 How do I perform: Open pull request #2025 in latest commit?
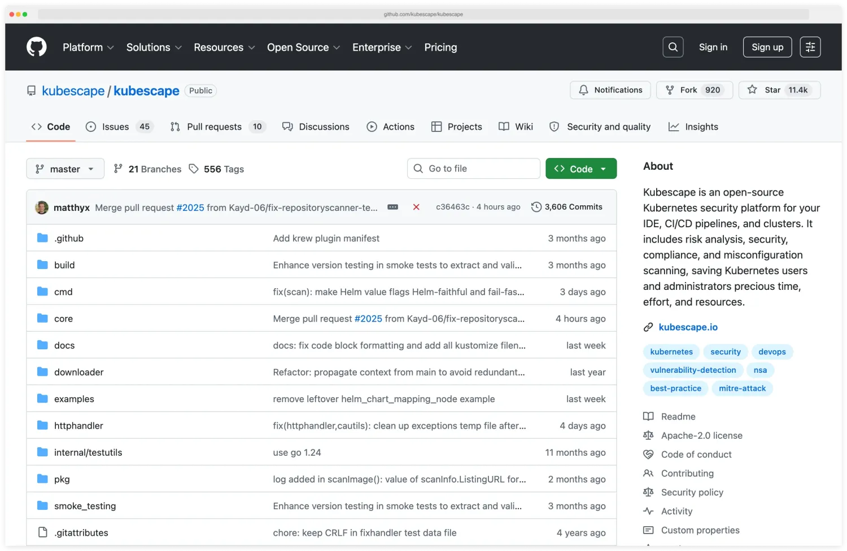tap(190, 208)
